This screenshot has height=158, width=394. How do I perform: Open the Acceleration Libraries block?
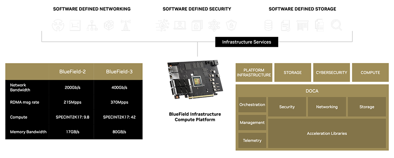(x=327, y=133)
